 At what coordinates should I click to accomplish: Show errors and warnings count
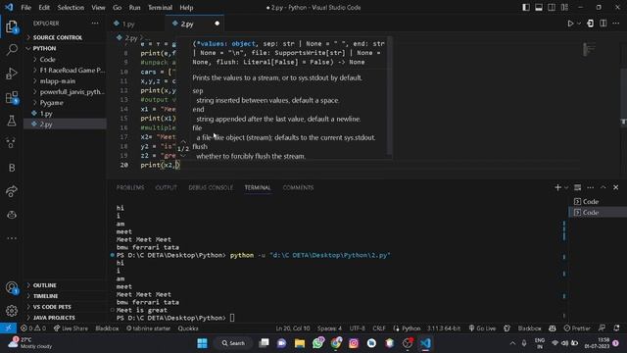[x=33, y=328]
